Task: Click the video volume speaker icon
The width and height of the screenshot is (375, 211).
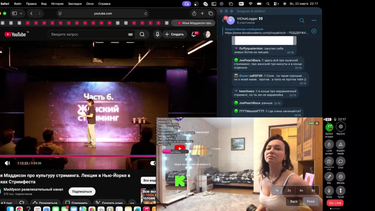Action: (x=7, y=163)
